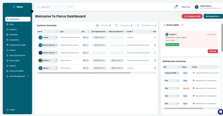The width and height of the screenshot is (223, 116).
Task: Sort by Site column arrows
Action: click(89, 32)
